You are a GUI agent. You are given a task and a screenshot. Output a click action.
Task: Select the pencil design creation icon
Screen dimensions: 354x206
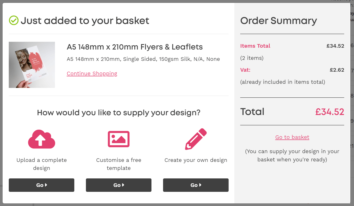(x=196, y=139)
